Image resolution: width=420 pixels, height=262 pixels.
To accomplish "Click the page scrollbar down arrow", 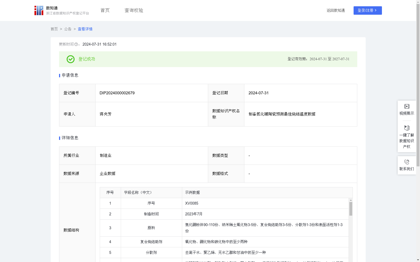I will pyautogui.click(x=418, y=260).
